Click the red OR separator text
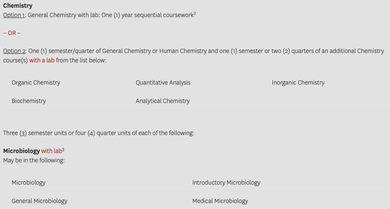390x209 pixels. pyautogui.click(x=12, y=33)
